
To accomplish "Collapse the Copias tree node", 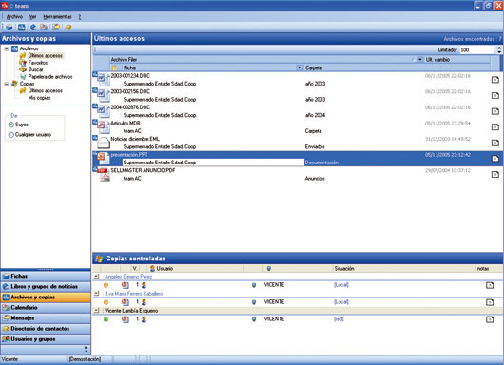I will pyautogui.click(x=6, y=84).
